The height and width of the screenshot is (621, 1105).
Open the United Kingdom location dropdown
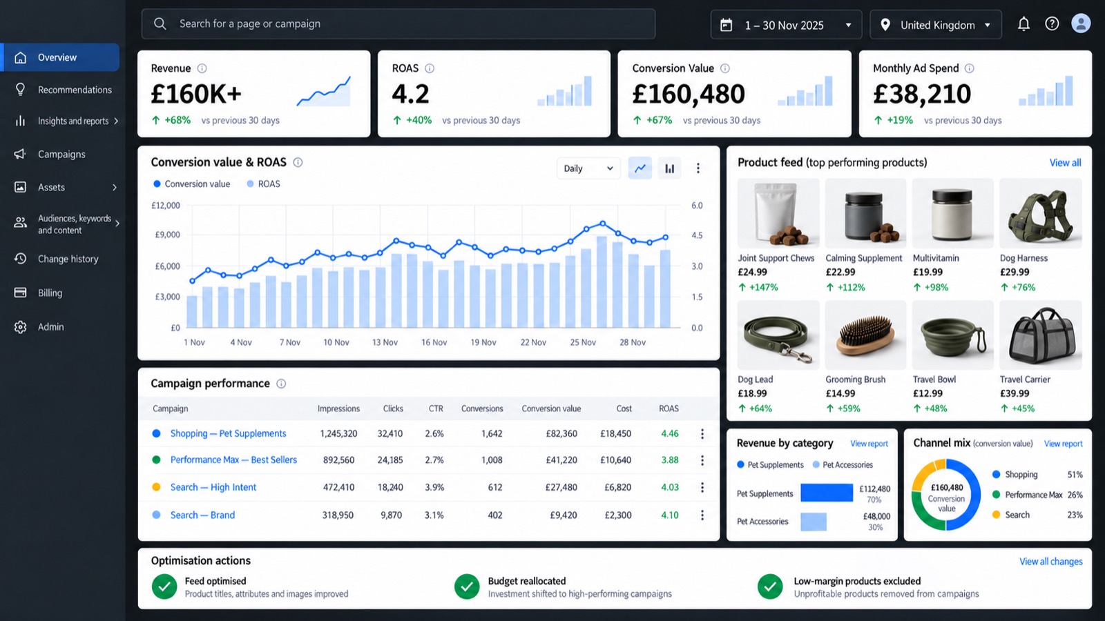coord(935,25)
